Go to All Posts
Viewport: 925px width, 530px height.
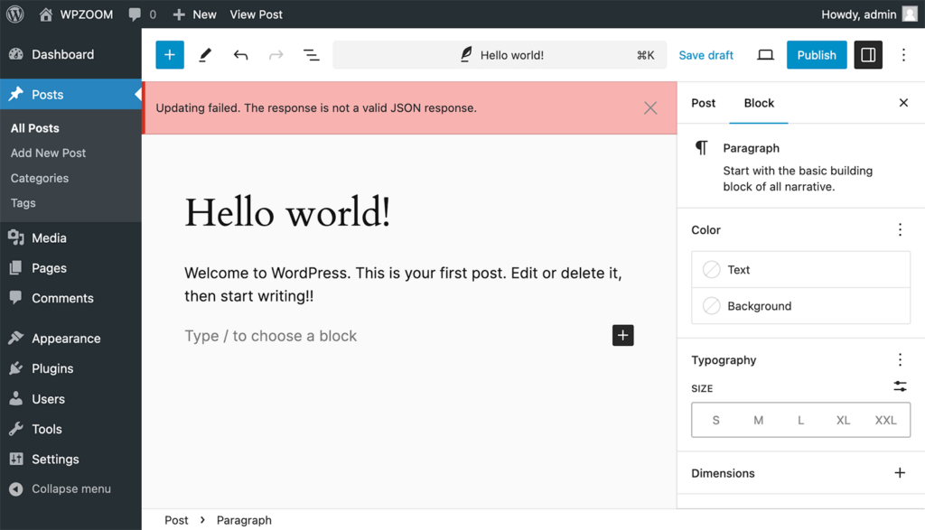[x=35, y=128]
